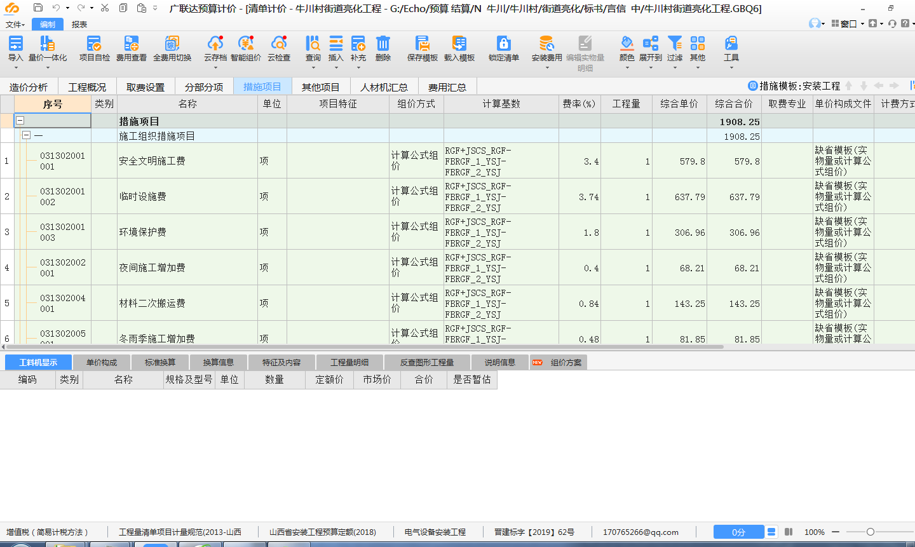Click 保存模板 save template icon
This screenshot has width=915, height=547.
pos(423,43)
